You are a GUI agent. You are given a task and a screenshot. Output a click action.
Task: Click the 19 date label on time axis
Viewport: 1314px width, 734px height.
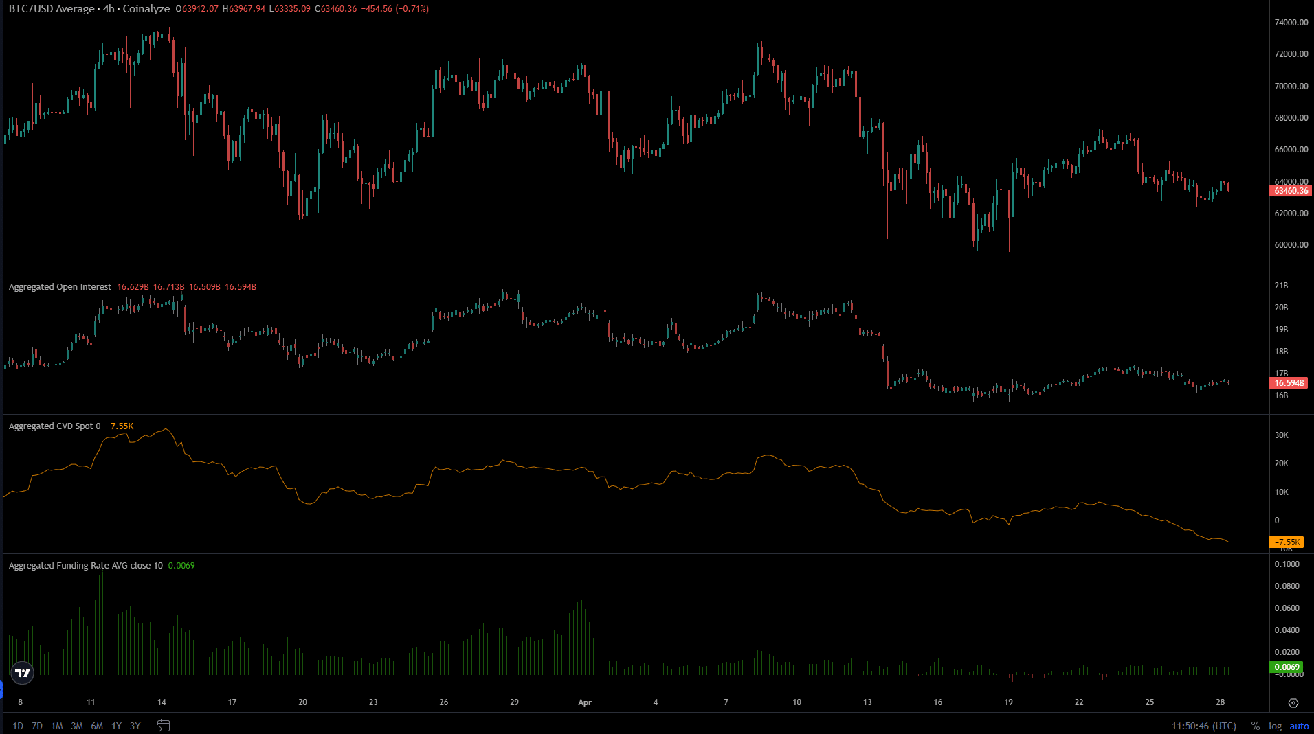(1008, 702)
